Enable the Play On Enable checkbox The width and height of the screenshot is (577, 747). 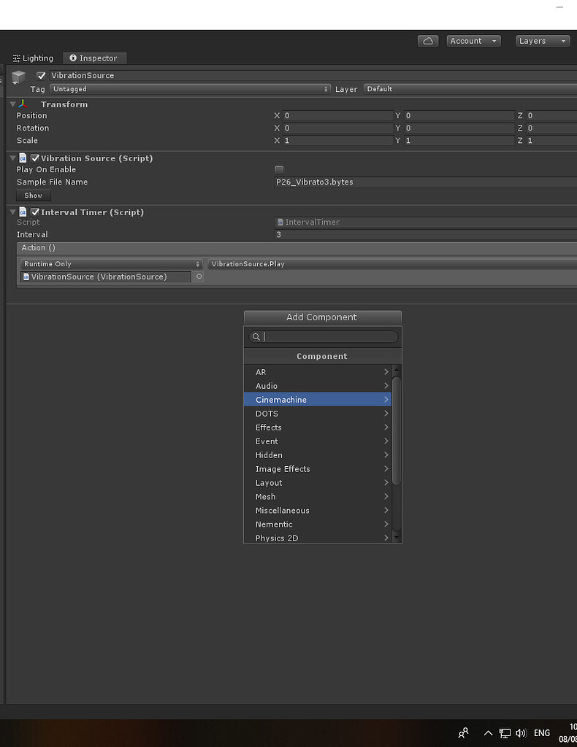coord(279,169)
